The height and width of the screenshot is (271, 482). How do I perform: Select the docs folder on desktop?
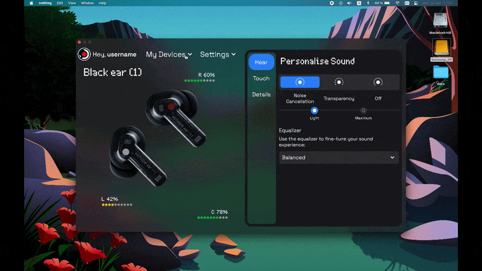(x=440, y=75)
